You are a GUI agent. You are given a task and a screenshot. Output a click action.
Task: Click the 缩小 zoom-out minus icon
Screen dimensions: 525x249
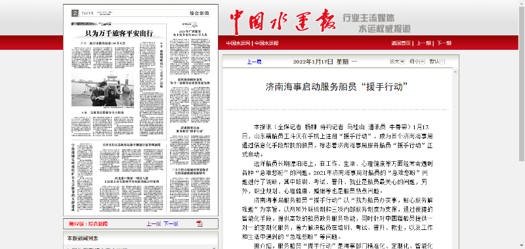pyautogui.click(x=422, y=62)
